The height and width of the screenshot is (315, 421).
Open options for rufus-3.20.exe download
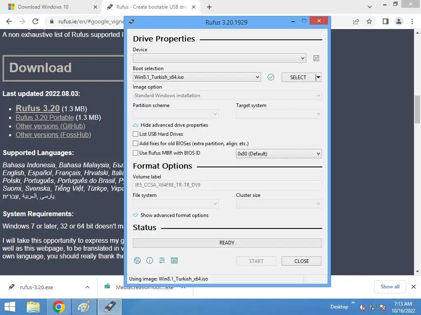88,287
